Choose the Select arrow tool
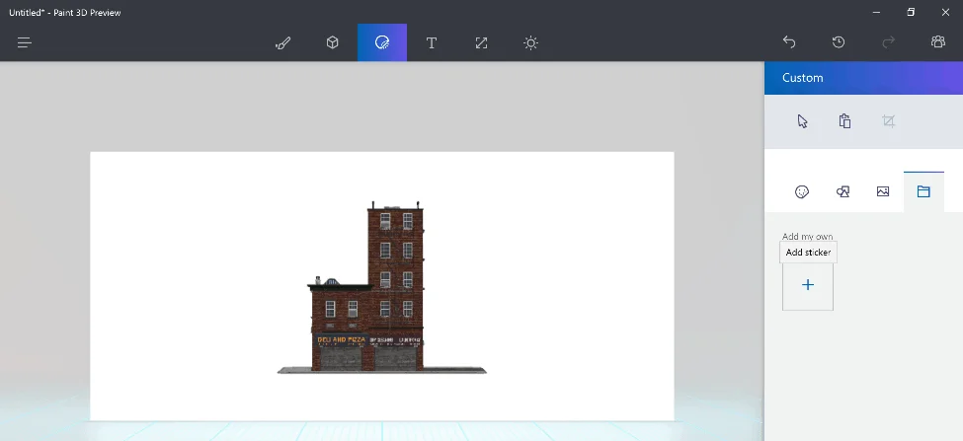The width and height of the screenshot is (963, 441). pyautogui.click(x=802, y=120)
